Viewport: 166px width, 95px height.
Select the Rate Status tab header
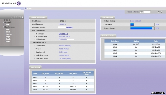click(x=35, y=67)
